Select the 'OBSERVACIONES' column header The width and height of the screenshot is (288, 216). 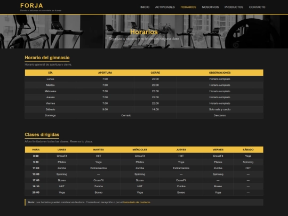point(220,73)
